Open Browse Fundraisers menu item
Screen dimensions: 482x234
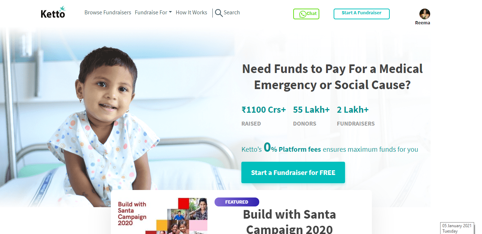[x=108, y=13]
